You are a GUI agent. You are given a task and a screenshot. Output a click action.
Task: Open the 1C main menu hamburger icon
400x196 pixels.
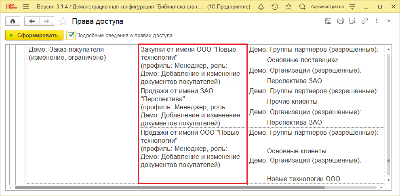click(26, 7)
